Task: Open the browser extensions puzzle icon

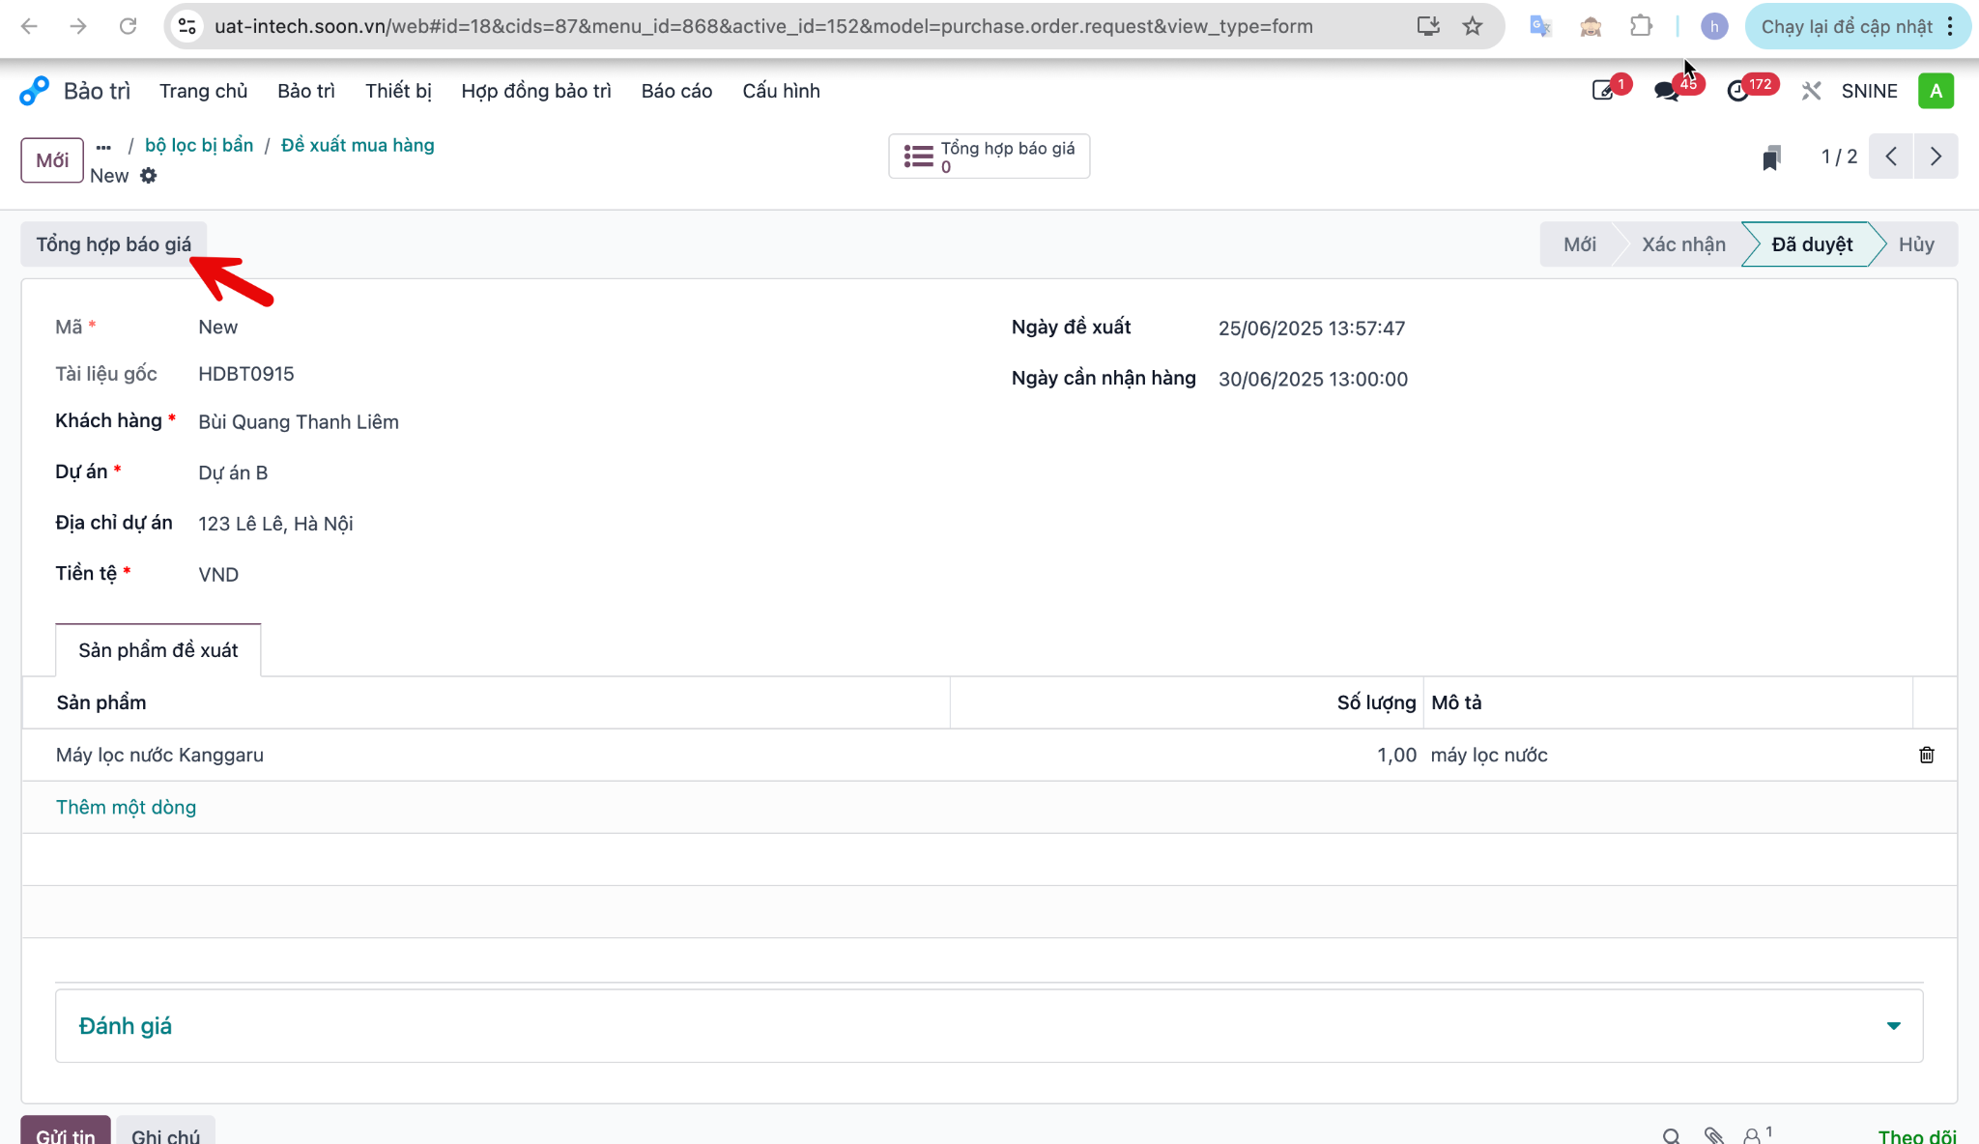Action: click(x=1641, y=26)
